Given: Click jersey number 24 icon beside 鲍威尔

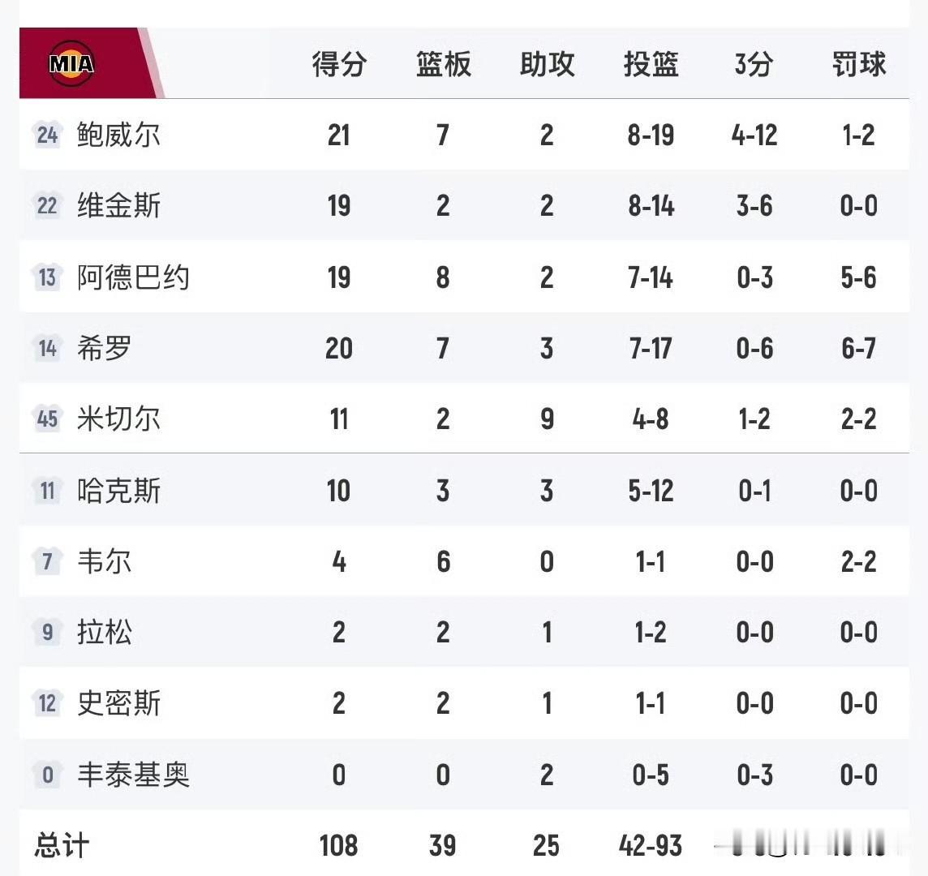Looking at the screenshot, I should point(47,135).
